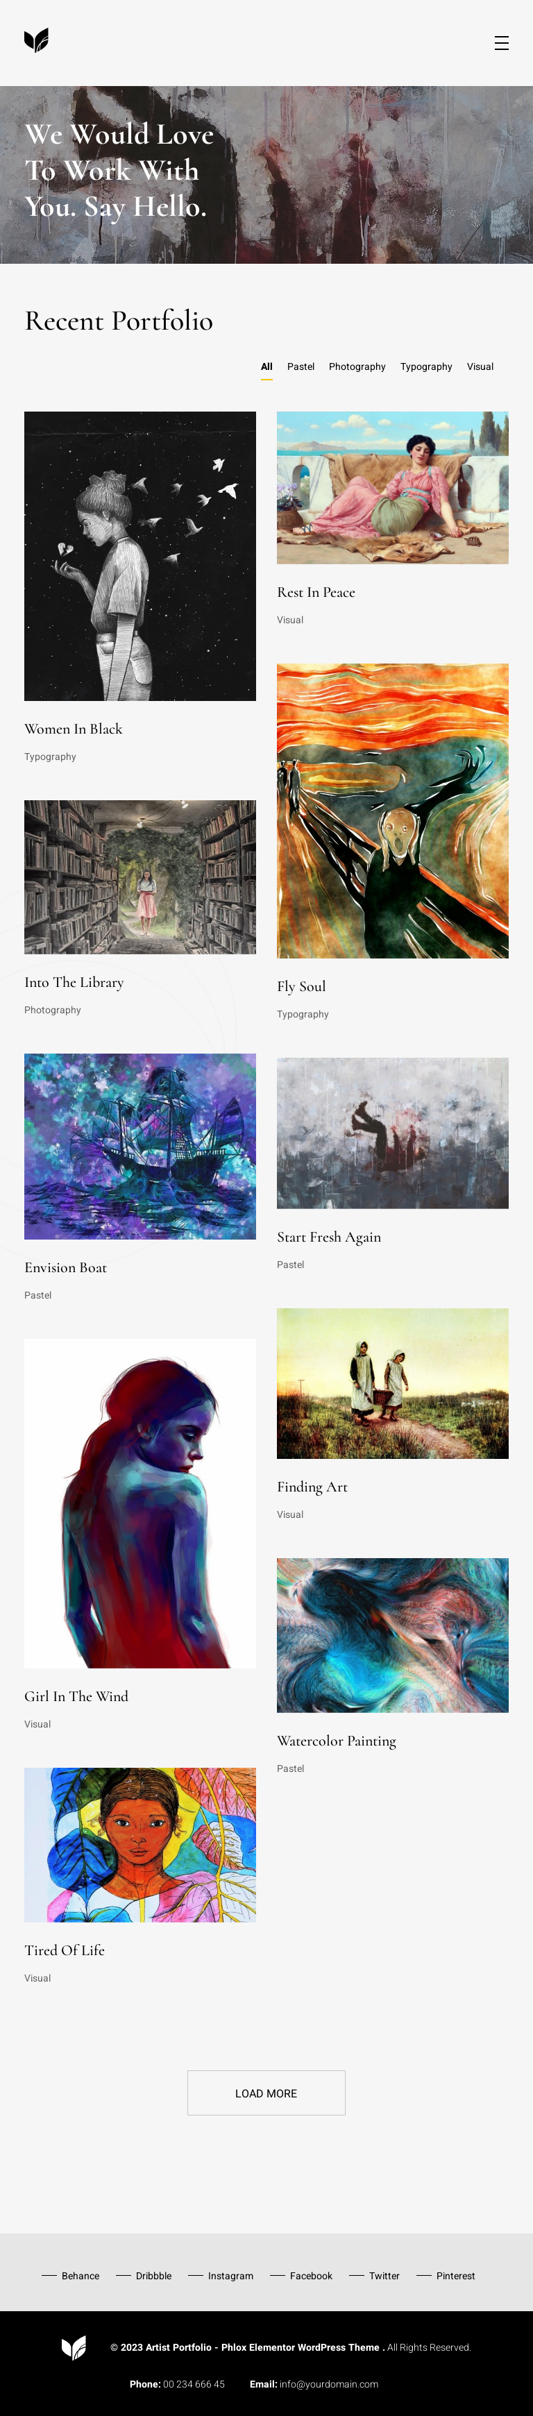The width and height of the screenshot is (533, 2416).
Task: Select the All portfolio filter tab
Action: coord(266,366)
